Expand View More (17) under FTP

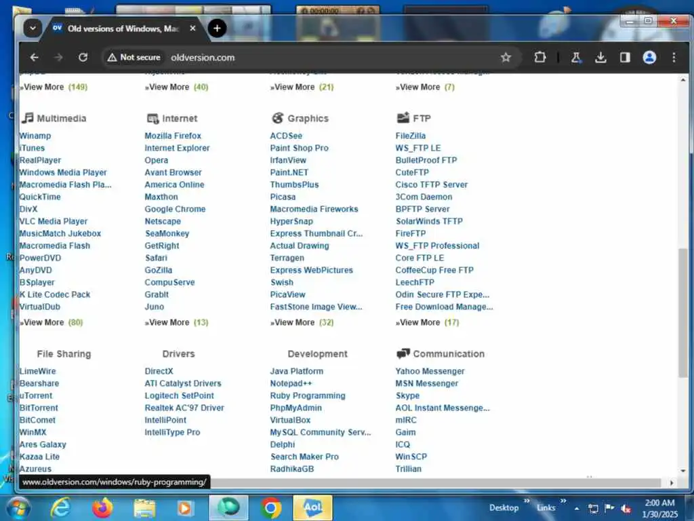427,322
